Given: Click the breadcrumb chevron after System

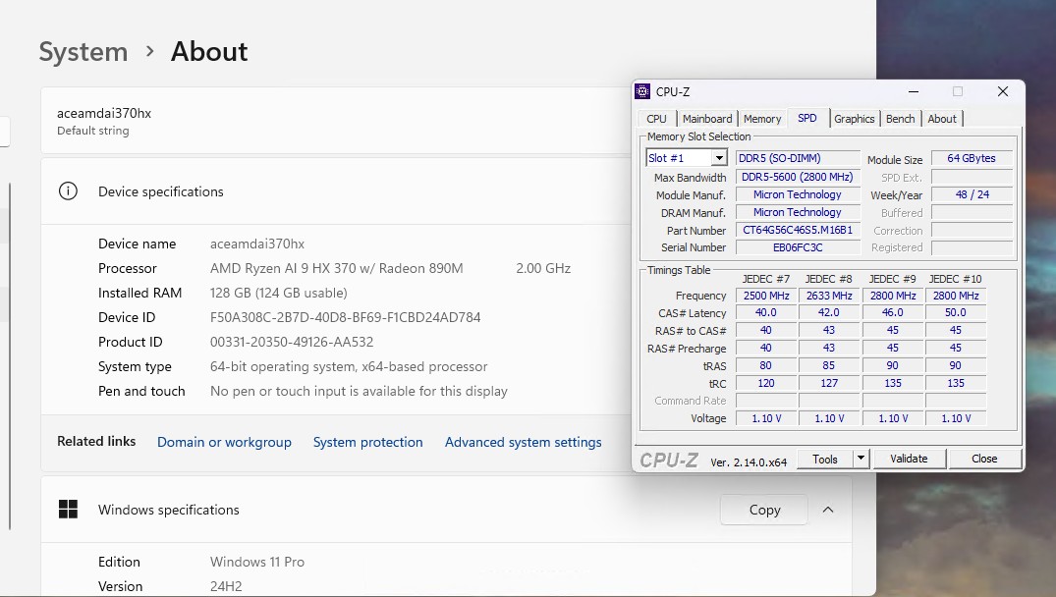Looking at the screenshot, I should point(150,51).
